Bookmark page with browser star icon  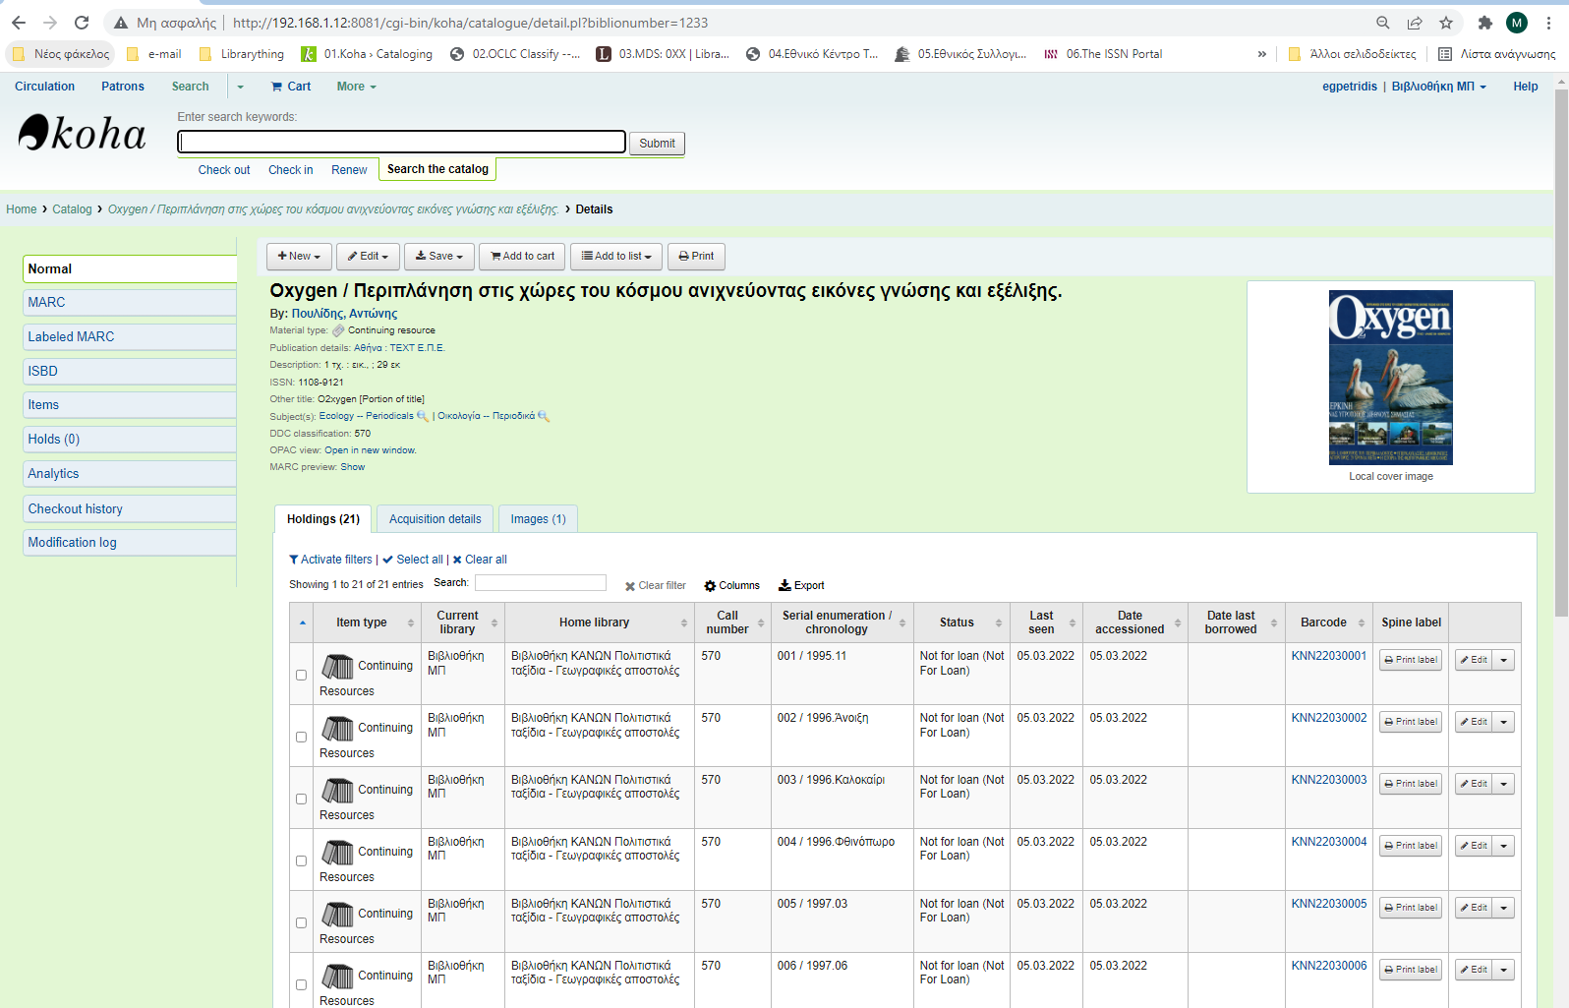pyautogui.click(x=1446, y=23)
